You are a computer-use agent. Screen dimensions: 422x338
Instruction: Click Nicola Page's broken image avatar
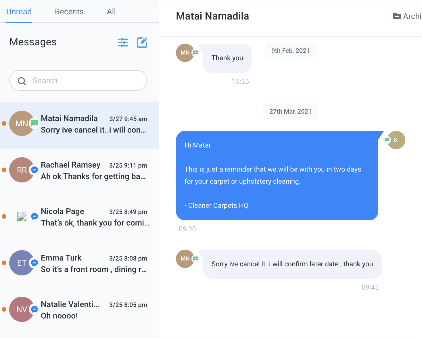(x=22, y=216)
